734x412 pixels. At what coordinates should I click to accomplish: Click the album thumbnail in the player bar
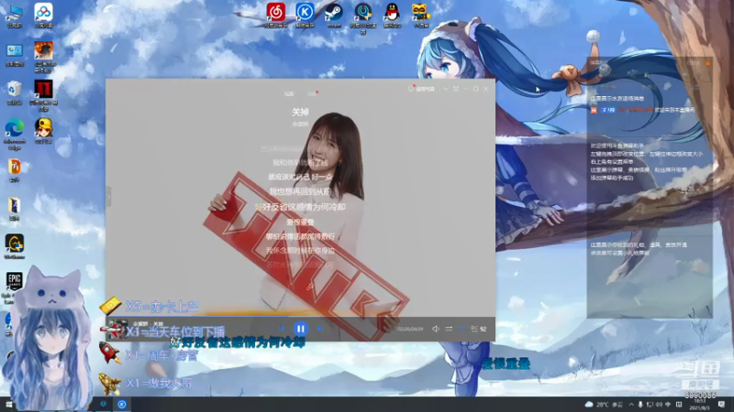coord(117,329)
